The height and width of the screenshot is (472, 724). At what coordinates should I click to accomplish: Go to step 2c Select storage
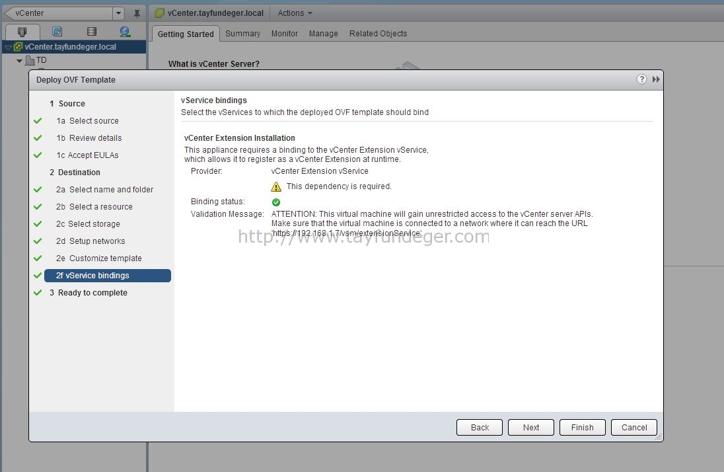coord(88,223)
